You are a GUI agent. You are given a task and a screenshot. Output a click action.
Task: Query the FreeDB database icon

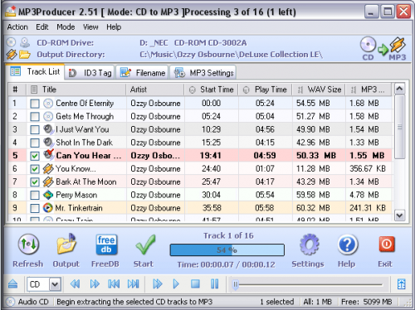pos(106,245)
